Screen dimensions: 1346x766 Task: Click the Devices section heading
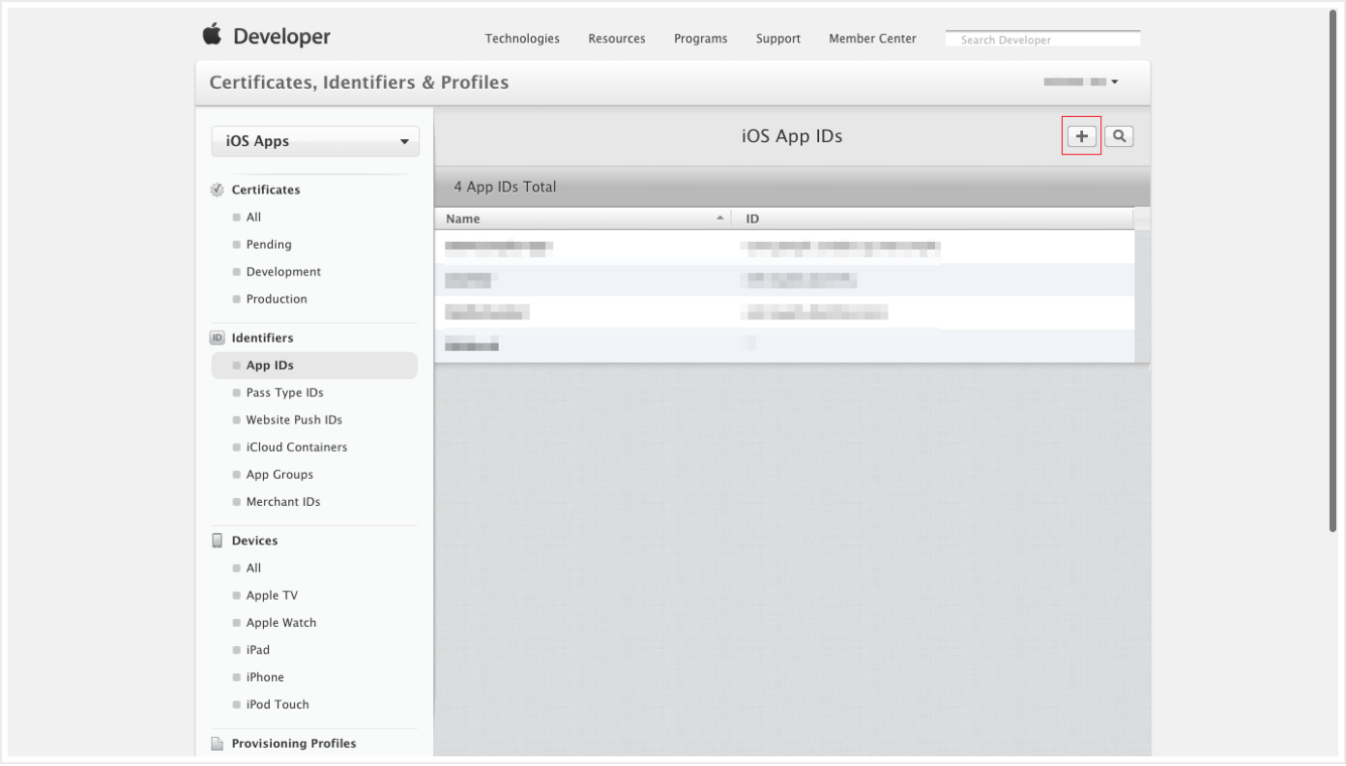(x=254, y=541)
